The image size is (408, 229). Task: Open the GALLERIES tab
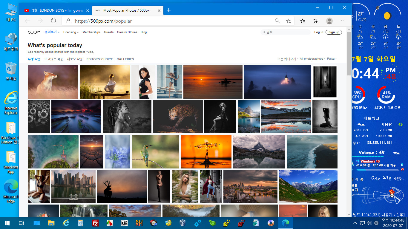pos(125,59)
